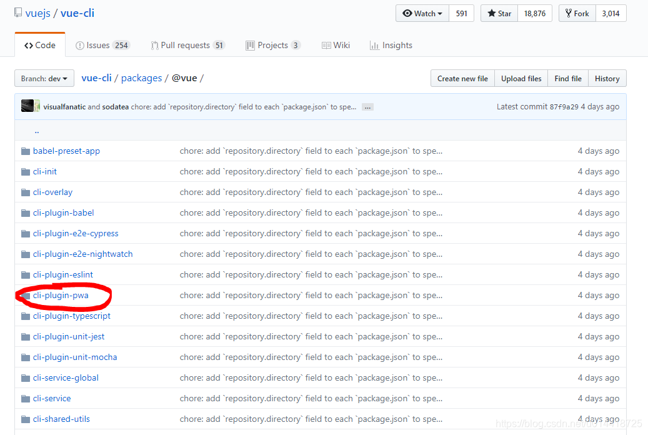
Task: View the 3,014 forks count
Action: [611, 13]
